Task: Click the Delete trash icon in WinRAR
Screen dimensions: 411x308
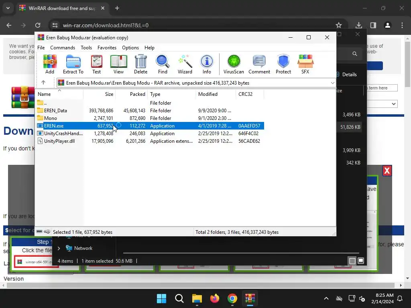Action: click(141, 64)
